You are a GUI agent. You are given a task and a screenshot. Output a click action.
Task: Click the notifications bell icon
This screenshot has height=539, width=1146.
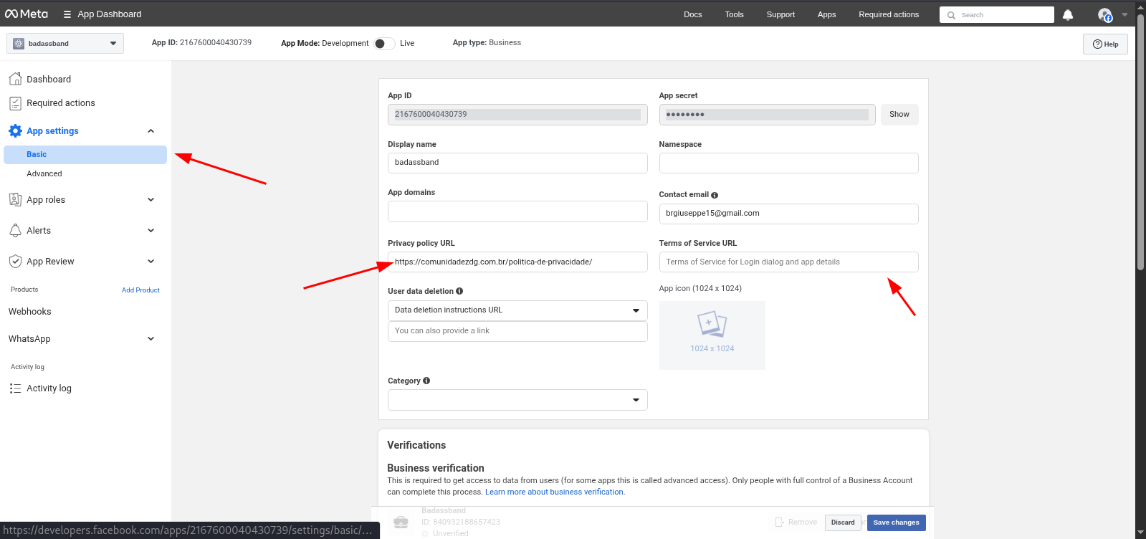1067,15
